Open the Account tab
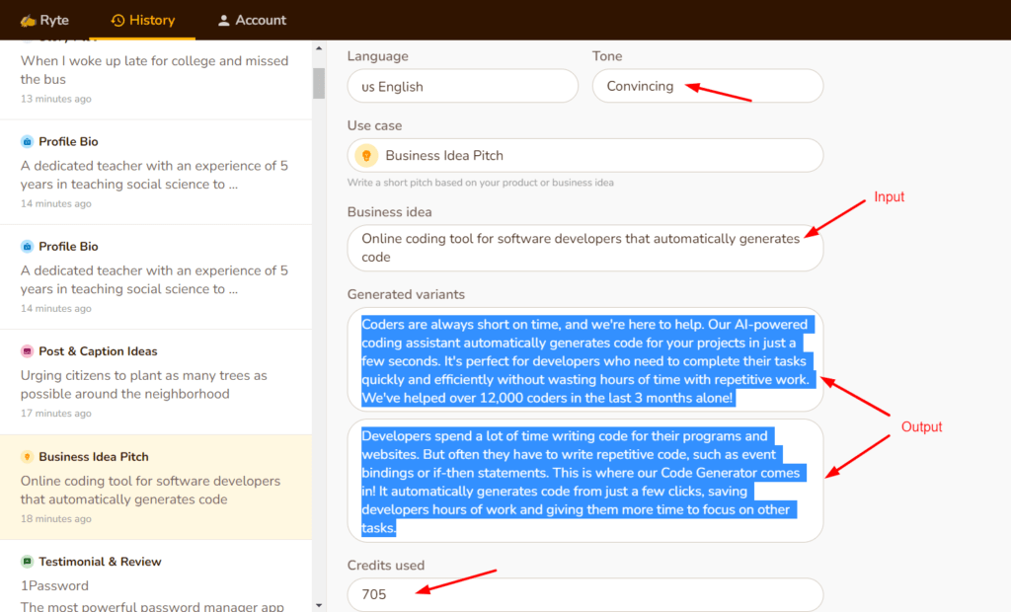The height and width of the screenshot is (612, 1011). [252, 20]
